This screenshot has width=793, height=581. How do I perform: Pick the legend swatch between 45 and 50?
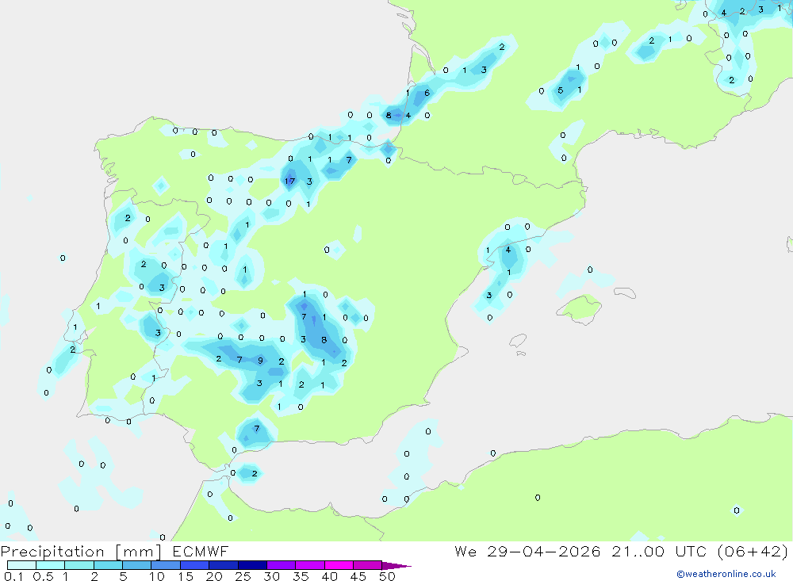coord(368,565)
